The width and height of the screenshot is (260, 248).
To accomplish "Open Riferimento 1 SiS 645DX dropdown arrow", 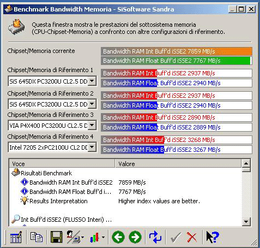I will point(92,81).
